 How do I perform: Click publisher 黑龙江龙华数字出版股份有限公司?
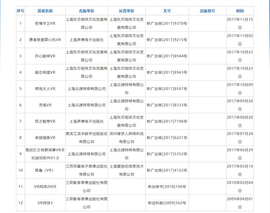[86, 138]
